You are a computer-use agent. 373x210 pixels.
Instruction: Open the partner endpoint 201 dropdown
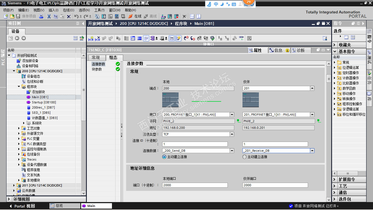312,88
